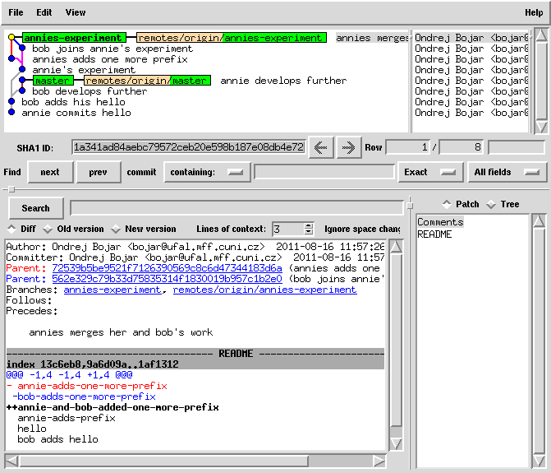This screenshot has width=551, height=473.
Task: Click the remotes/origin/annies-experiment label in graph
Action: pos(231,38)
